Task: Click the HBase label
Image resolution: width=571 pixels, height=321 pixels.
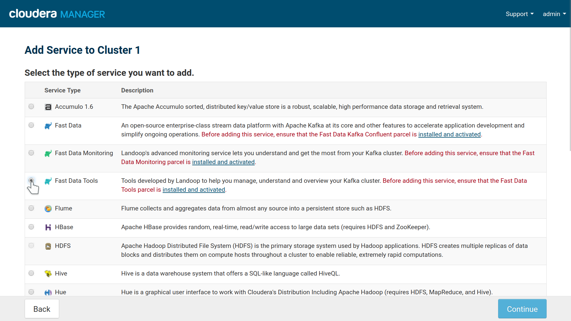Action: (64, 227)
